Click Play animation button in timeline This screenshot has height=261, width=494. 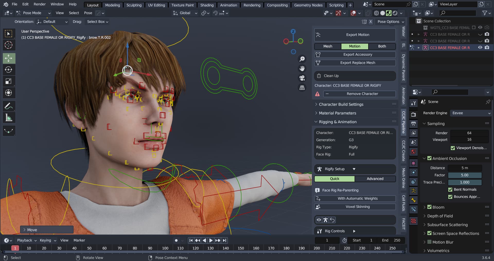(211, 240)
